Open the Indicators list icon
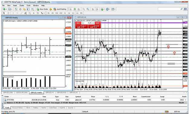The width and height of the screenshot is (189, 114). (x=102, y=9)
